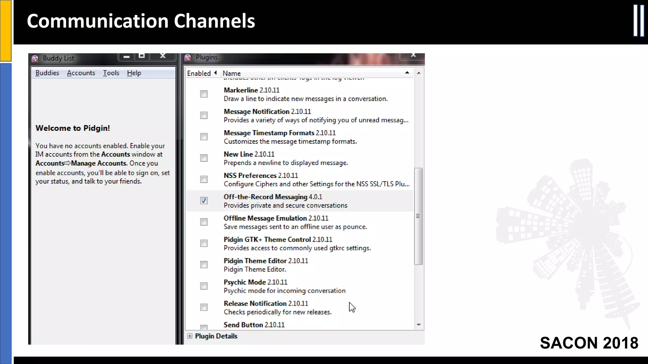
Task: Enable the Pidgin Theme Editor checkbox
Action: coord(204,264)
